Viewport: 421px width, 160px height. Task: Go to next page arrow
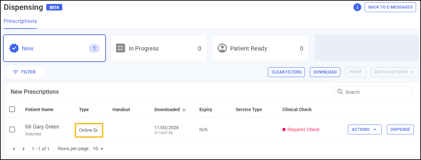pos(24,149)
